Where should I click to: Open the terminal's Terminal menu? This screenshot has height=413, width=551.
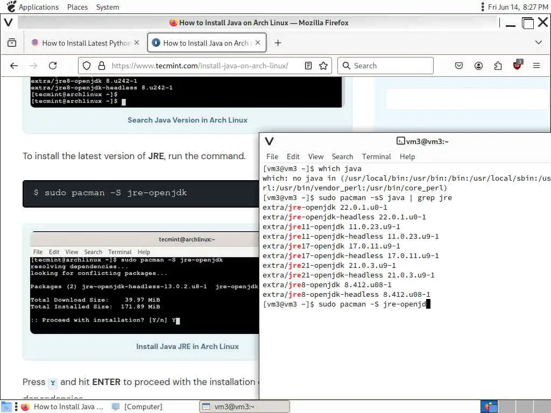point(376,156)
